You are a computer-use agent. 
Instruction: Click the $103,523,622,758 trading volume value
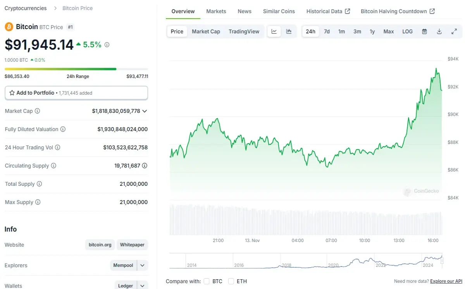(x=126, y=147)
